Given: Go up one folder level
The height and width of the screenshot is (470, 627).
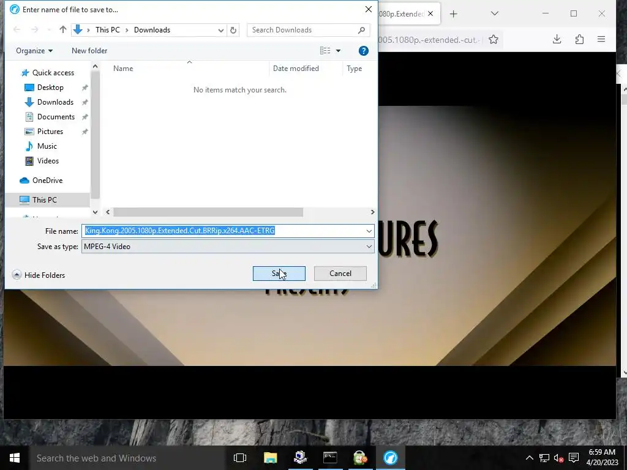Looking at the screenshot, I should [x=63, y=29].
